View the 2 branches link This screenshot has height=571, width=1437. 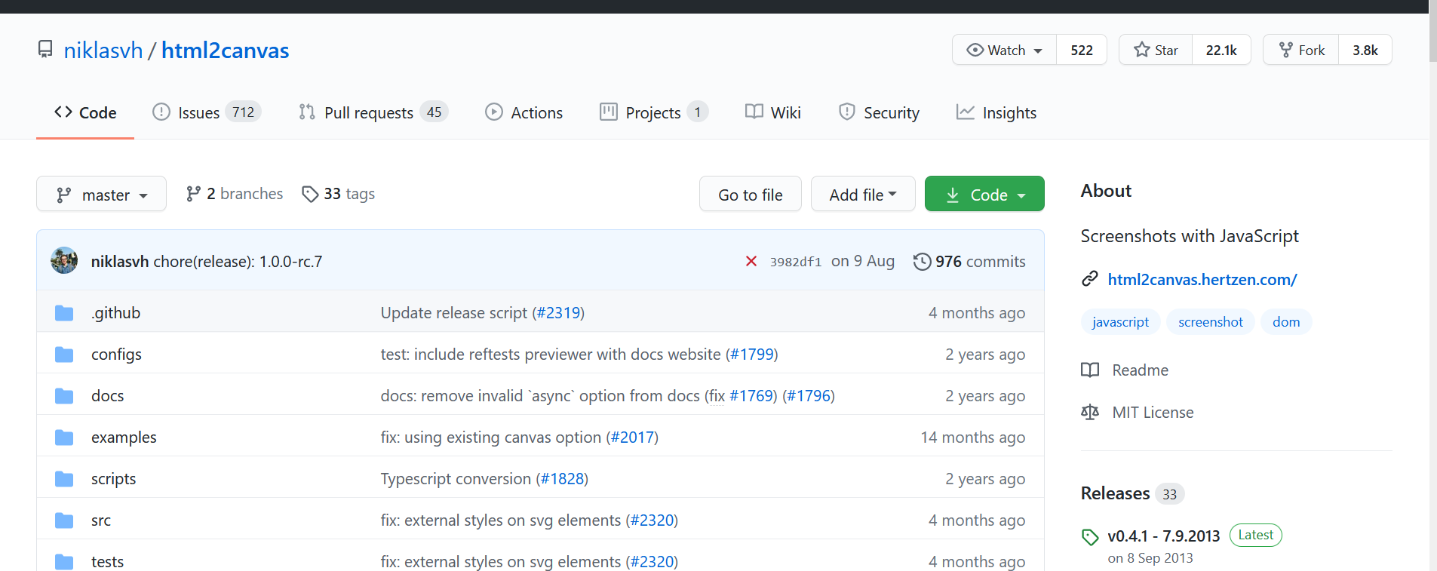(235, 194)
